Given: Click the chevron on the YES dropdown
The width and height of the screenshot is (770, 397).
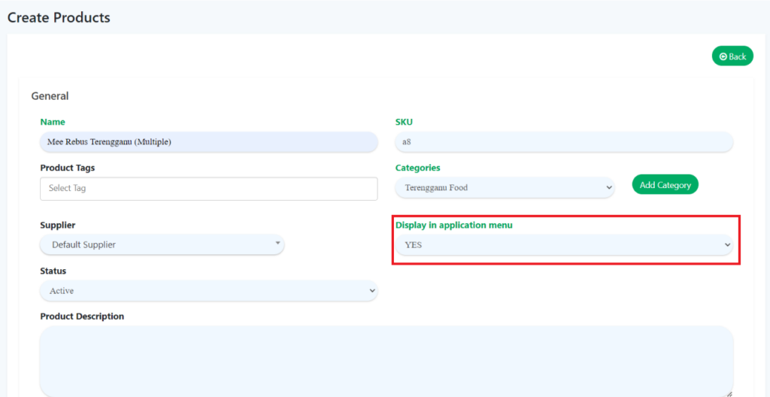Looking at the screenshot, I should pyautogui.click(x=726, y=245).
